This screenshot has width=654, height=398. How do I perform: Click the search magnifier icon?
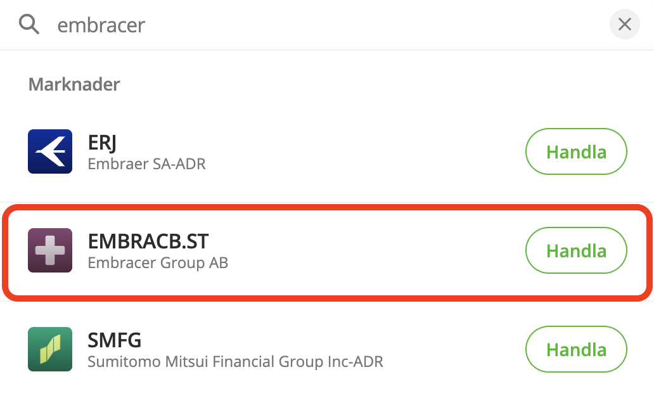coord(29,25)
